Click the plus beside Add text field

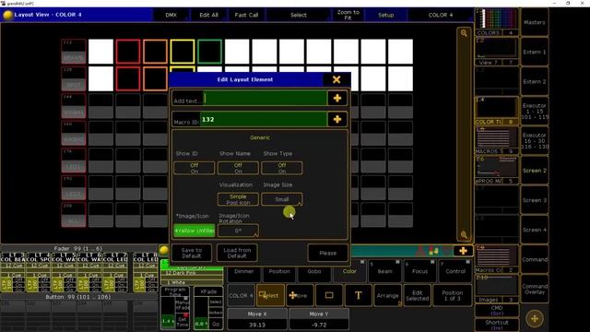(337, 99)
